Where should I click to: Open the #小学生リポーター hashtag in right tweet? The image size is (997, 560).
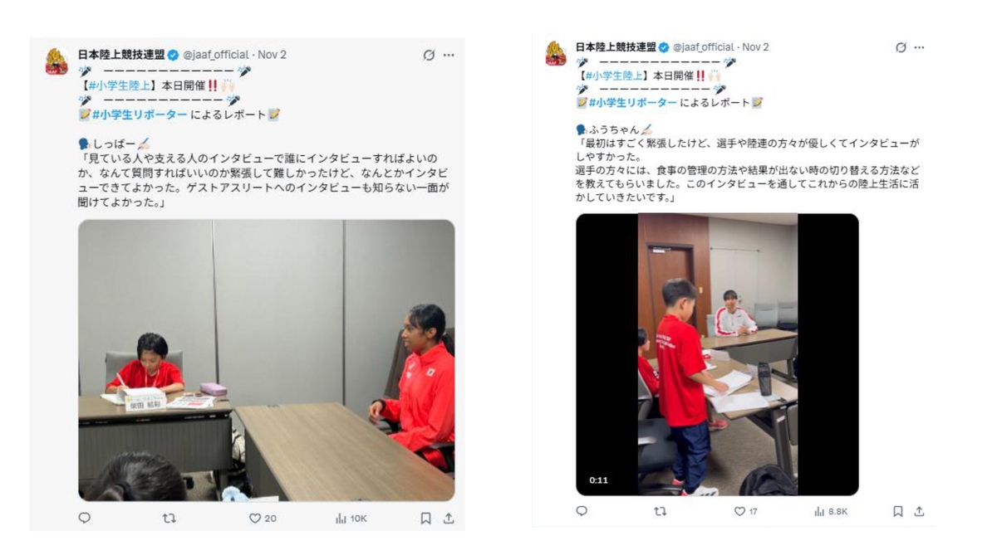click(632, 102)
